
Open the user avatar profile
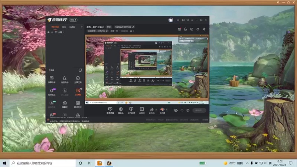tap(171, 20)
